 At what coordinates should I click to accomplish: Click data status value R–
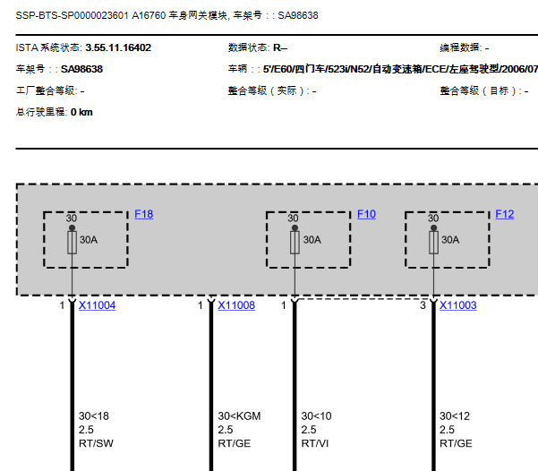point(280,47)
